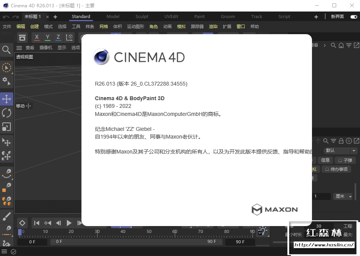This screenshot has height=256, width=360.
Task: Select the Rotate tool
Action: tap(7, 113)
